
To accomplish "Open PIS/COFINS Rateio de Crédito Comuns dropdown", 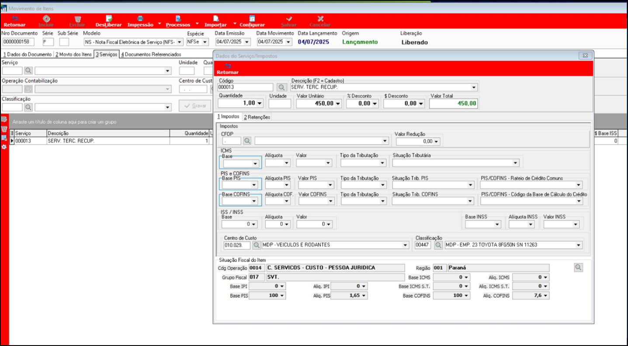I will click(579, 185).
